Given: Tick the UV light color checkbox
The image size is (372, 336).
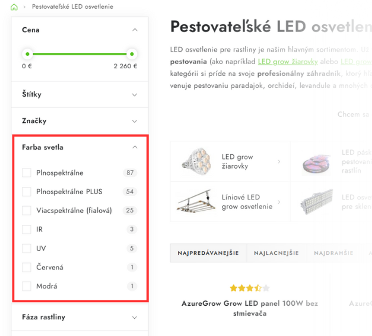Looking at the screenshot, I should [x=27, y=248].
